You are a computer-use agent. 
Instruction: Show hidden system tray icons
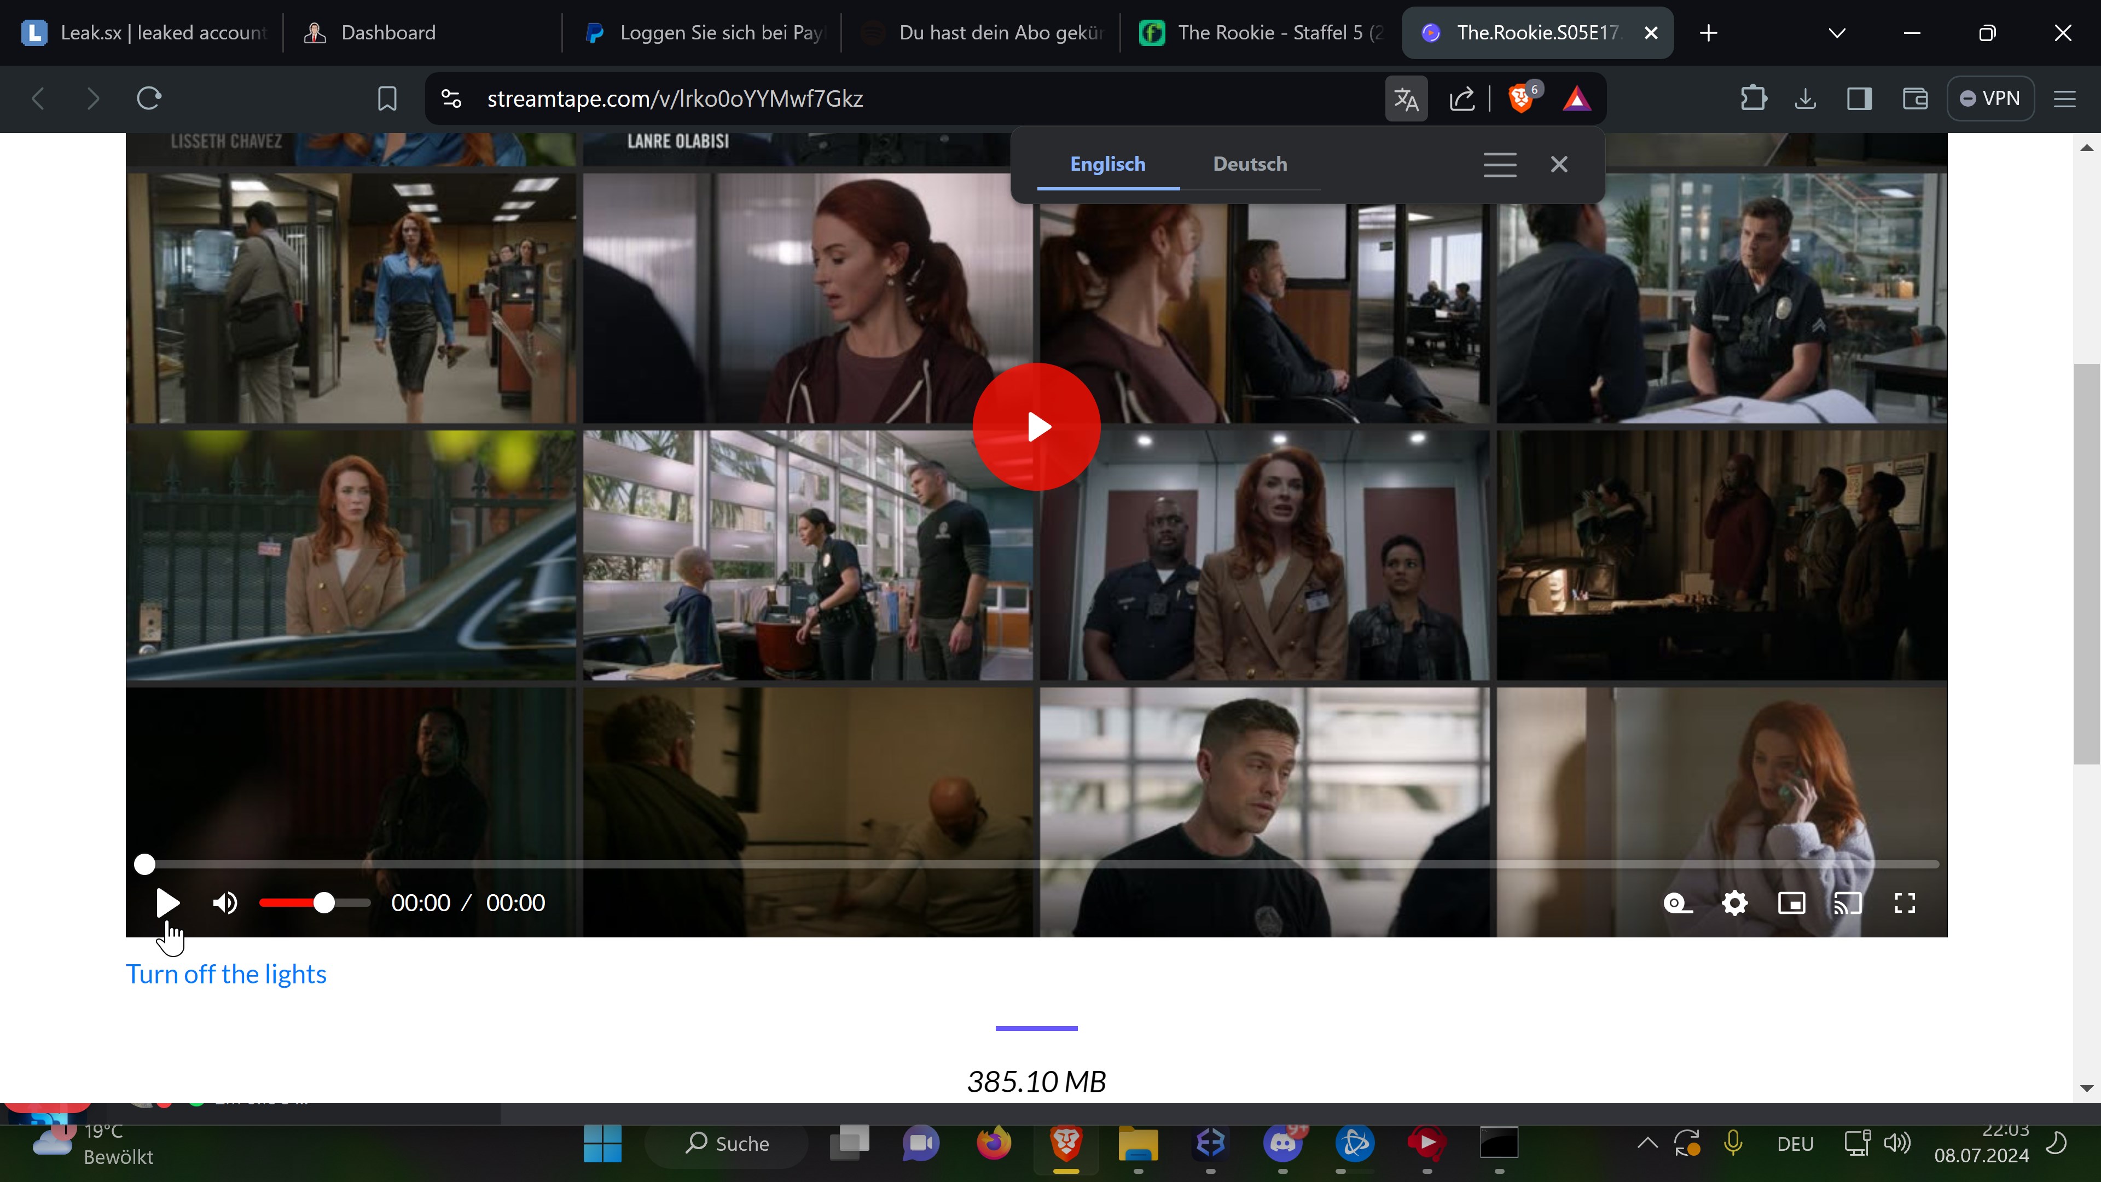click(x=1647, y=1143)
